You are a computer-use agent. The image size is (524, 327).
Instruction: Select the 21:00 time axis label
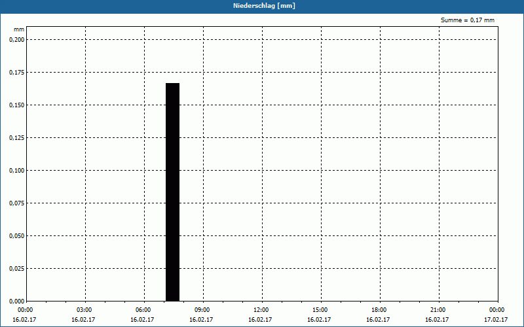pos(438,310)
